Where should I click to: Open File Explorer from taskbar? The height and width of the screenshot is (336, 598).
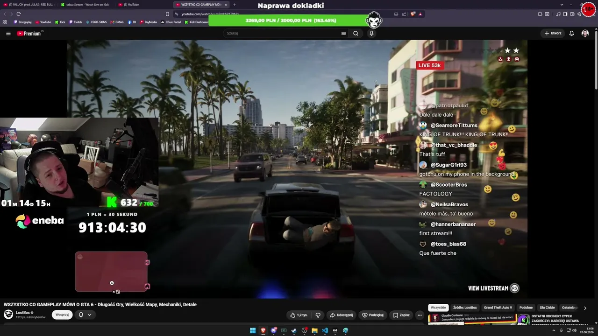coord(314,330)
